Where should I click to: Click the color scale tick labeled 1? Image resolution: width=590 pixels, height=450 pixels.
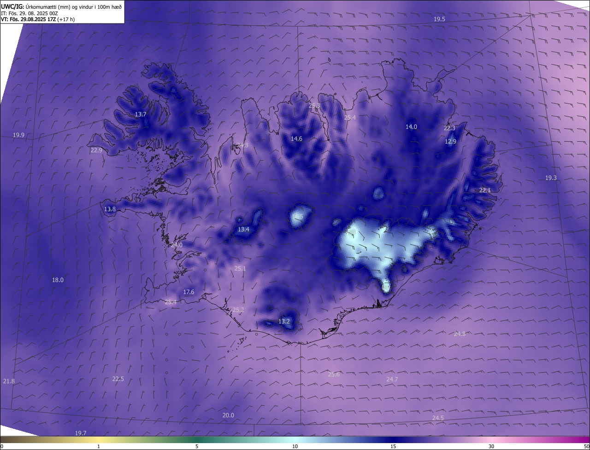[99, 446]
